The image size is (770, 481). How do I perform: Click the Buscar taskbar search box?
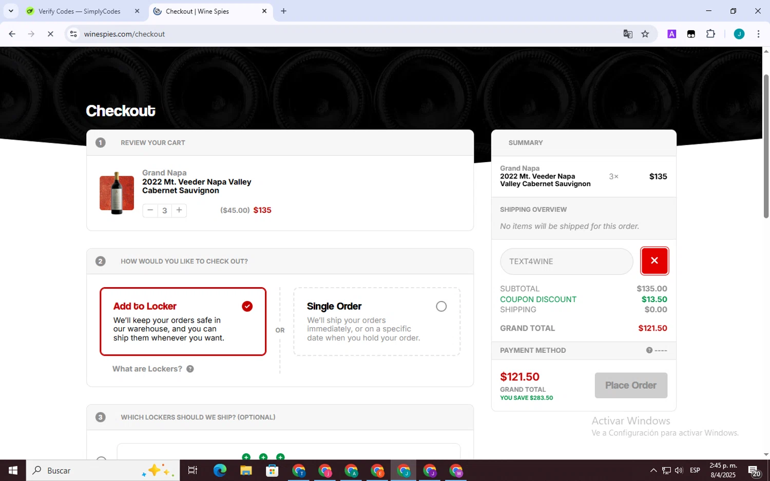click(103, 470)
